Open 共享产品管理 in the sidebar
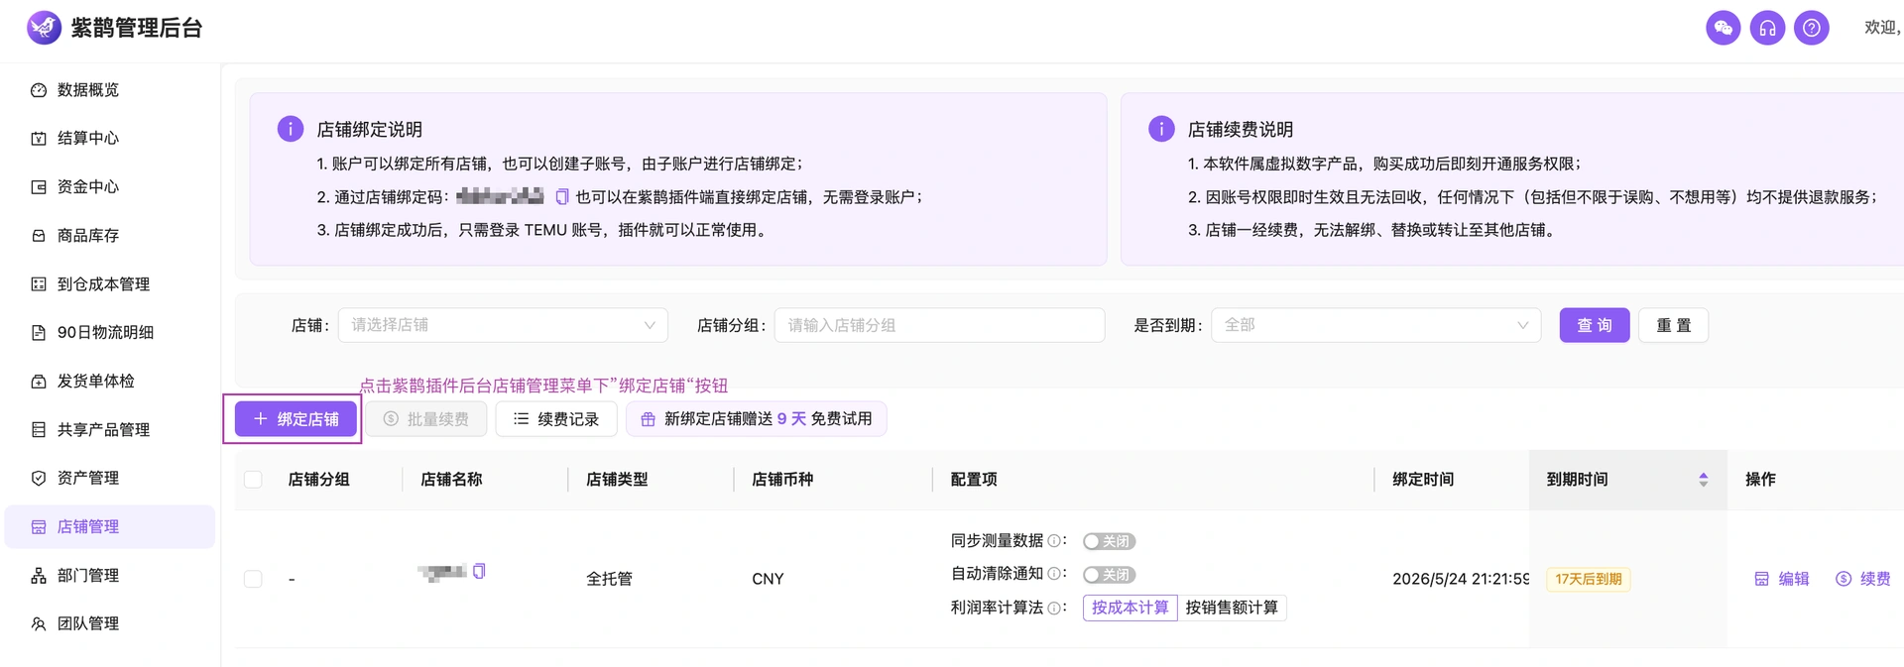The width and height of the screenshot is (1904, 667). (x=109, y=430)
